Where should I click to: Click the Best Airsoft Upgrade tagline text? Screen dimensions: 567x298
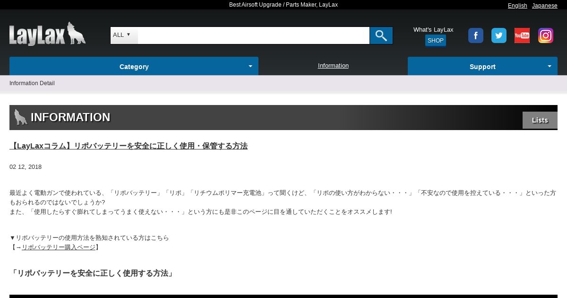(x=283, y=5)
